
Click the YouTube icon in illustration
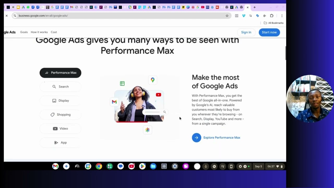[158, 95]
